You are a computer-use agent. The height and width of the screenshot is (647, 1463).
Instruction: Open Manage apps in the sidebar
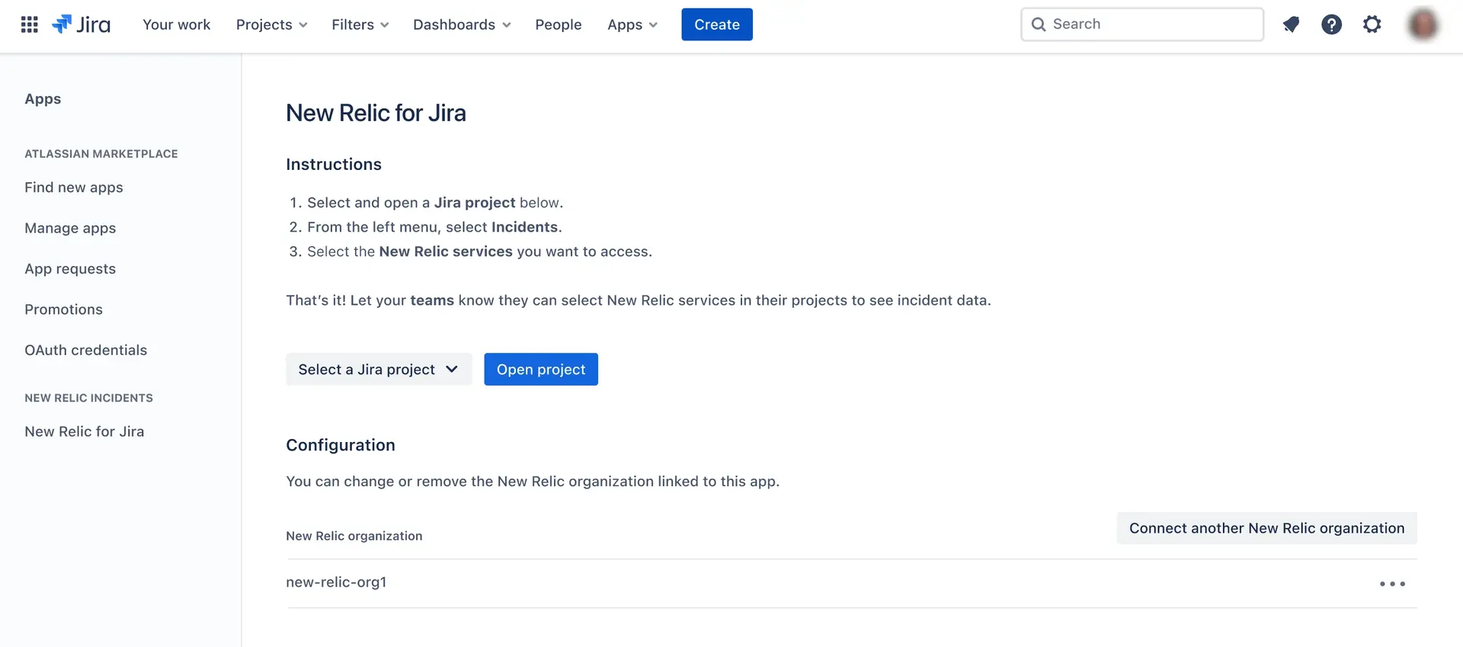(70, 228)
